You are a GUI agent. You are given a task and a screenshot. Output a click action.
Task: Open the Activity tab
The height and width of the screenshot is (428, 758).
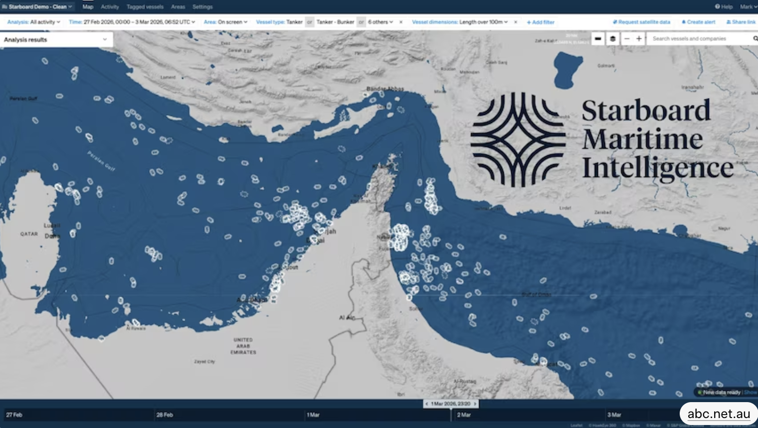tap(110, 7)
